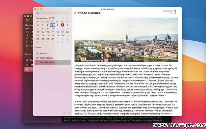Click the Entries label in front sidebar

pyautogui.click(x=39, y=47)
